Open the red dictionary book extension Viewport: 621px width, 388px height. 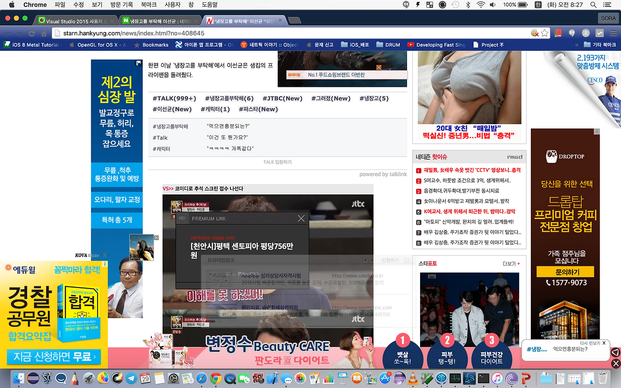point(558,33)
